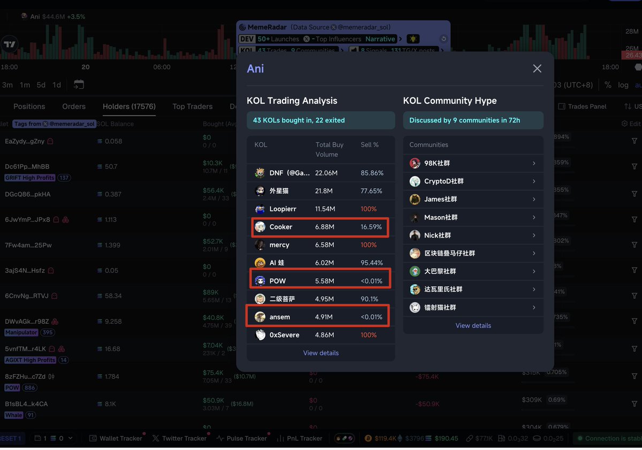Click the DNF KOL avatar icon
642x450 pixels.
click(x=260, y=173)
